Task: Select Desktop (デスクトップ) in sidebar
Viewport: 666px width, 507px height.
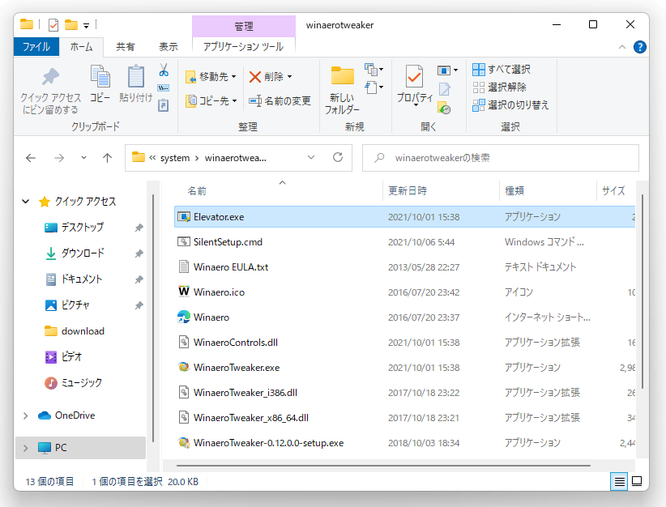Action: tap(82, 227)
